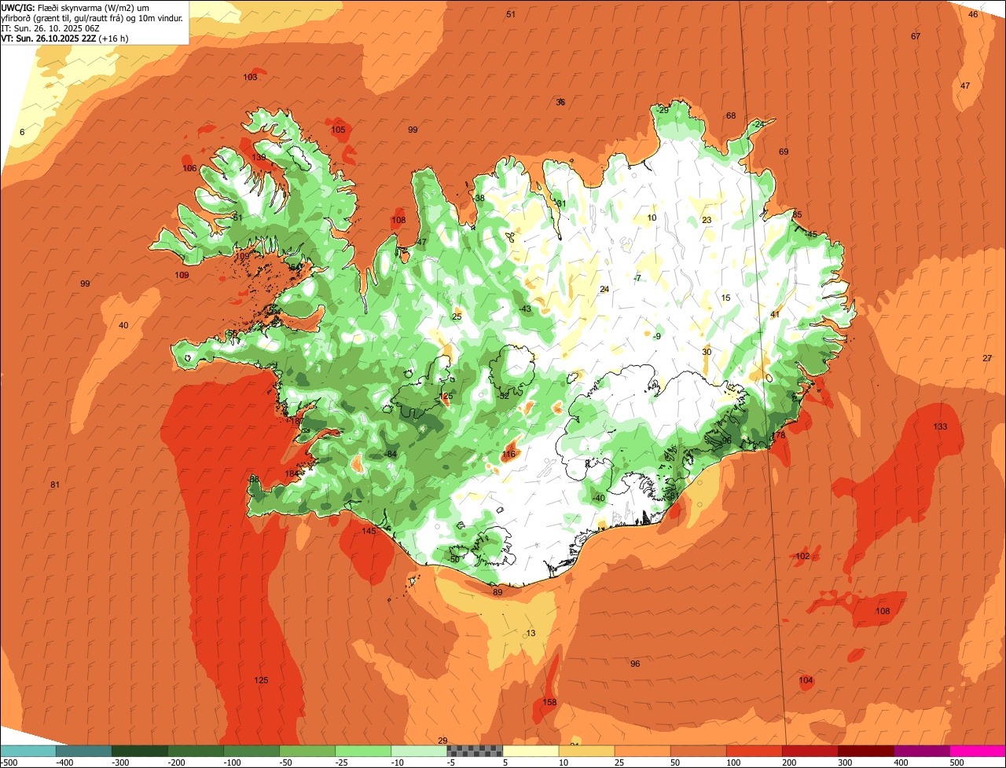This screenshot has height=768, width=1006.
Task: Click the magenta swatch right of 500
Action: tap(978, 751)
